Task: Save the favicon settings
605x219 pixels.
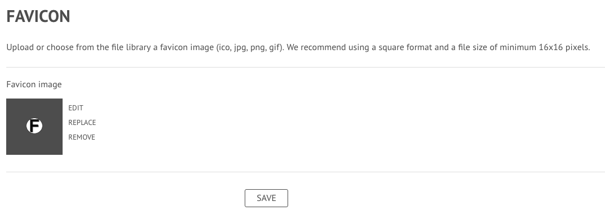Action: click(266, 198)
